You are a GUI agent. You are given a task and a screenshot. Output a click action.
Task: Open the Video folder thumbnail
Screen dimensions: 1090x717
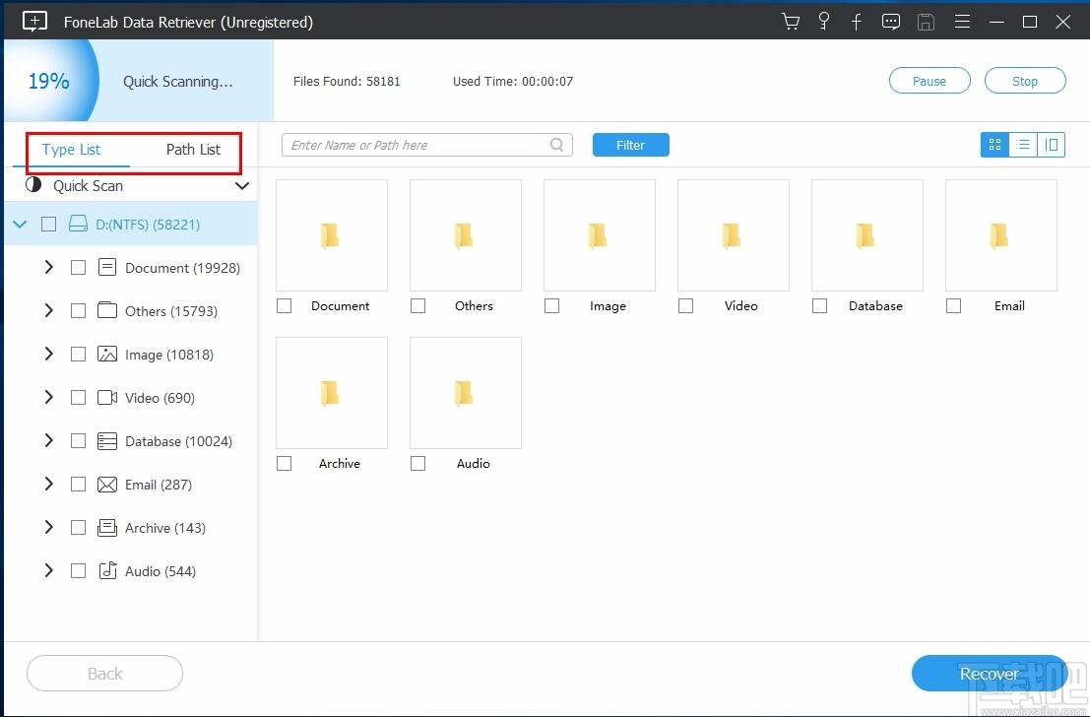(x=734, y=235)
